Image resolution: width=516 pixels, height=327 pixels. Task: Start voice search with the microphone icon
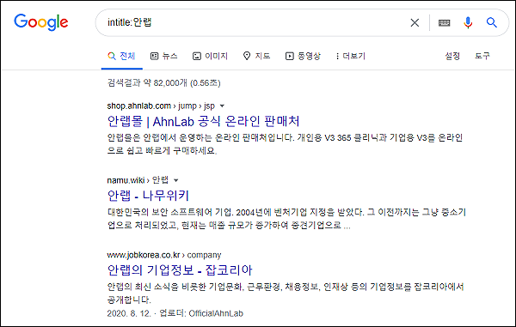(x=468, y=22)
